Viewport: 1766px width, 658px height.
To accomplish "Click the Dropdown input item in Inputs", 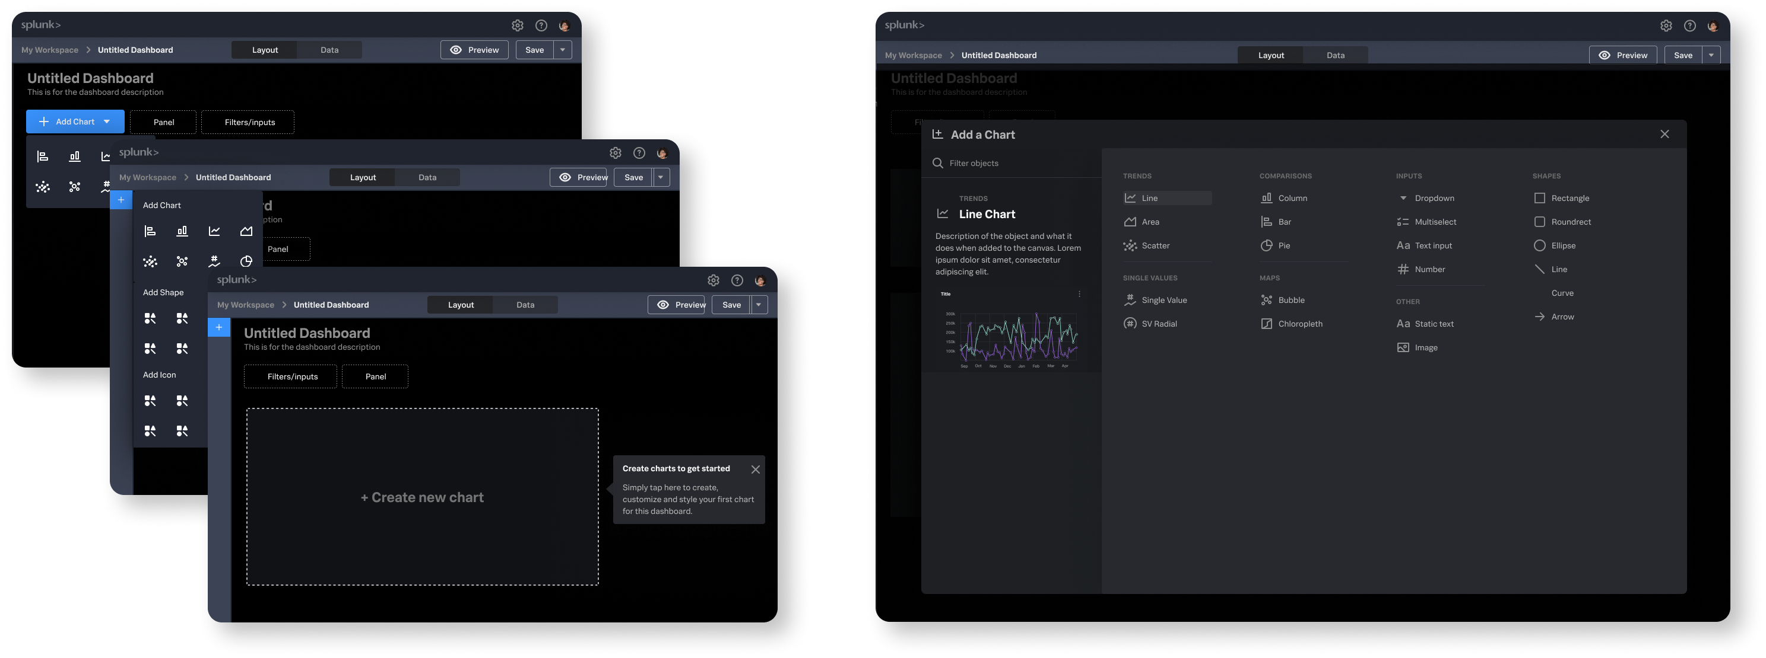I will pos(1434,199).
